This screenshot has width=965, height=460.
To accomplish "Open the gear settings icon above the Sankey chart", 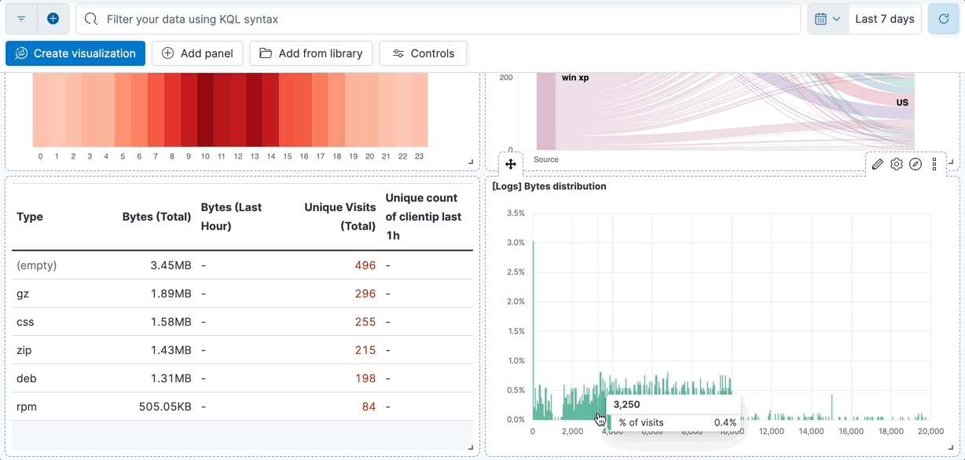I will point(897,164).
